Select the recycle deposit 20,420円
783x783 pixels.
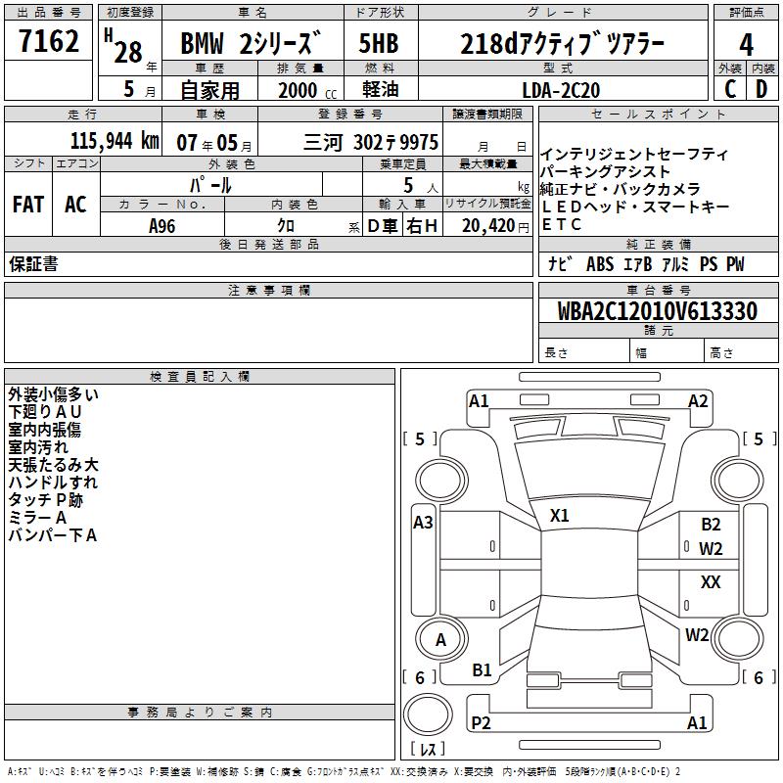495,226
